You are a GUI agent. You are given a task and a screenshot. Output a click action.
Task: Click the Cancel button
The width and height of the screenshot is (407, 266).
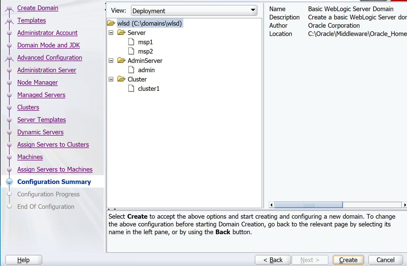(385, 260)
